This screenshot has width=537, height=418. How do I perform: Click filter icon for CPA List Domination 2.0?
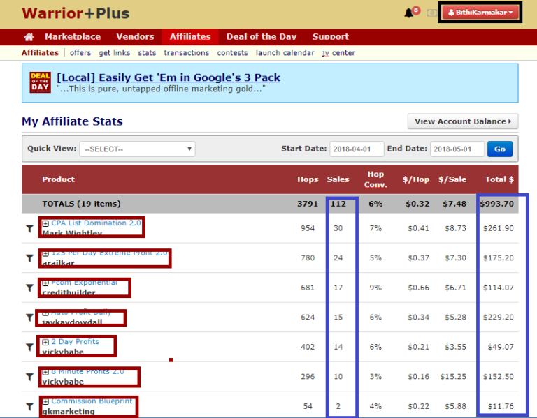pyautogui.click(x=30, y=228)
